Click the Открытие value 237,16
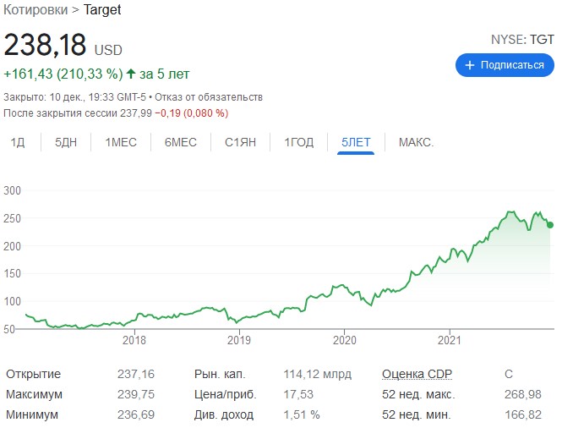562x428 pixels. [136, 374]
